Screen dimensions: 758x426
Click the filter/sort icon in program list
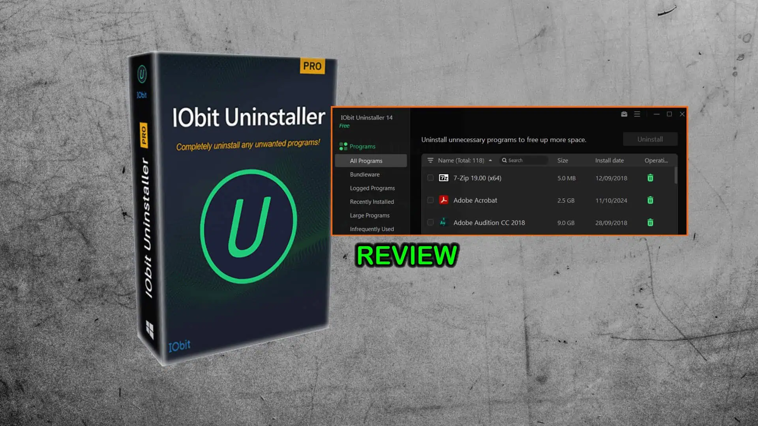pyautogui.click(x=430, y=160)
